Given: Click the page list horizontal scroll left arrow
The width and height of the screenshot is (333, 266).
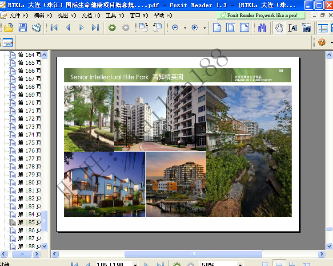Looking at the screenshot, I should pyautogui.click(x=4, y=254).
